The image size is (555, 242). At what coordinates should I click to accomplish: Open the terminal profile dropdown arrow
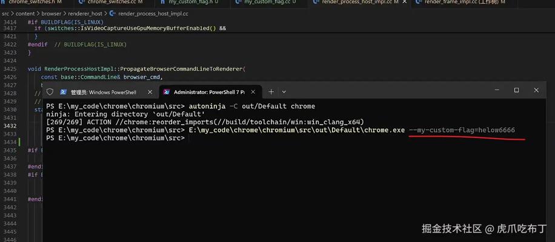(284, 92)
